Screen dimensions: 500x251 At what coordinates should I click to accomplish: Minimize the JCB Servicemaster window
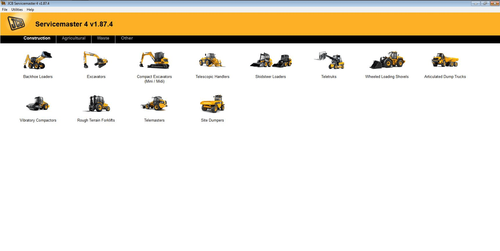pos(476,3)
